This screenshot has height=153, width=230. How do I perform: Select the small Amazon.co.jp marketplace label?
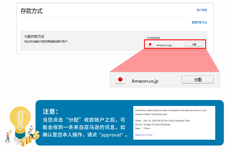pos(164,45)
